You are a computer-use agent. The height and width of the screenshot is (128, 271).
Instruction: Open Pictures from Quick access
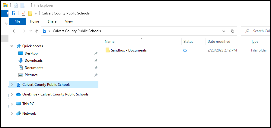31,75
